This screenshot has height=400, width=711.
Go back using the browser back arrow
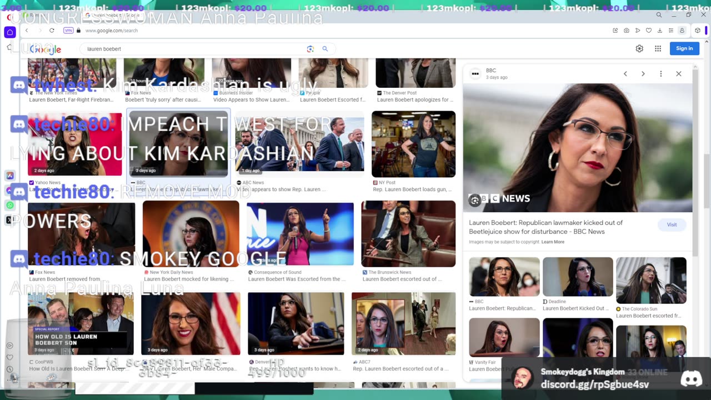[x=27, y=31]
